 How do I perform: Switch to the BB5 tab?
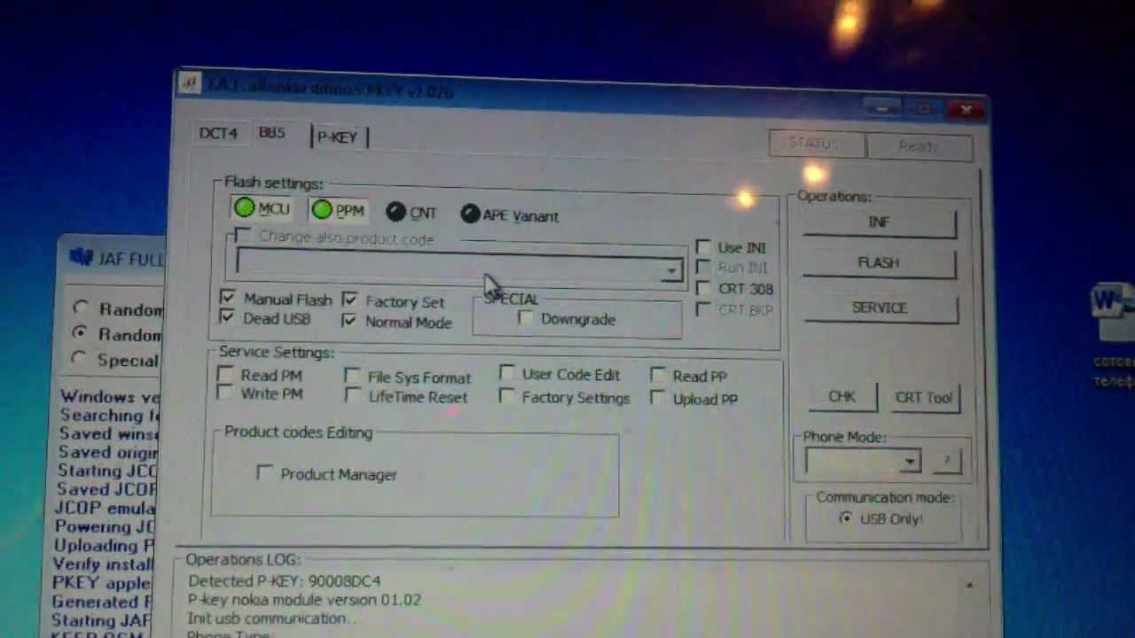coord(271,132)
